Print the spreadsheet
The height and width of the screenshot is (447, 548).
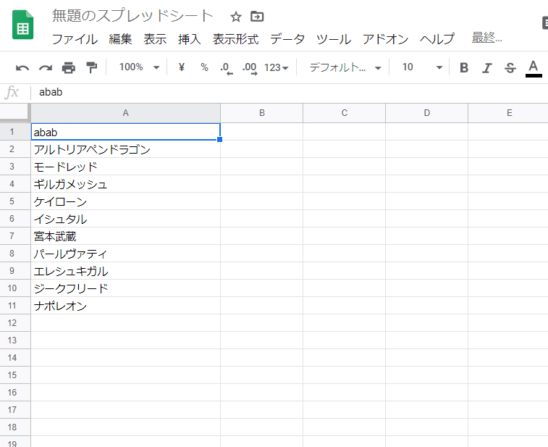point(69,67)
